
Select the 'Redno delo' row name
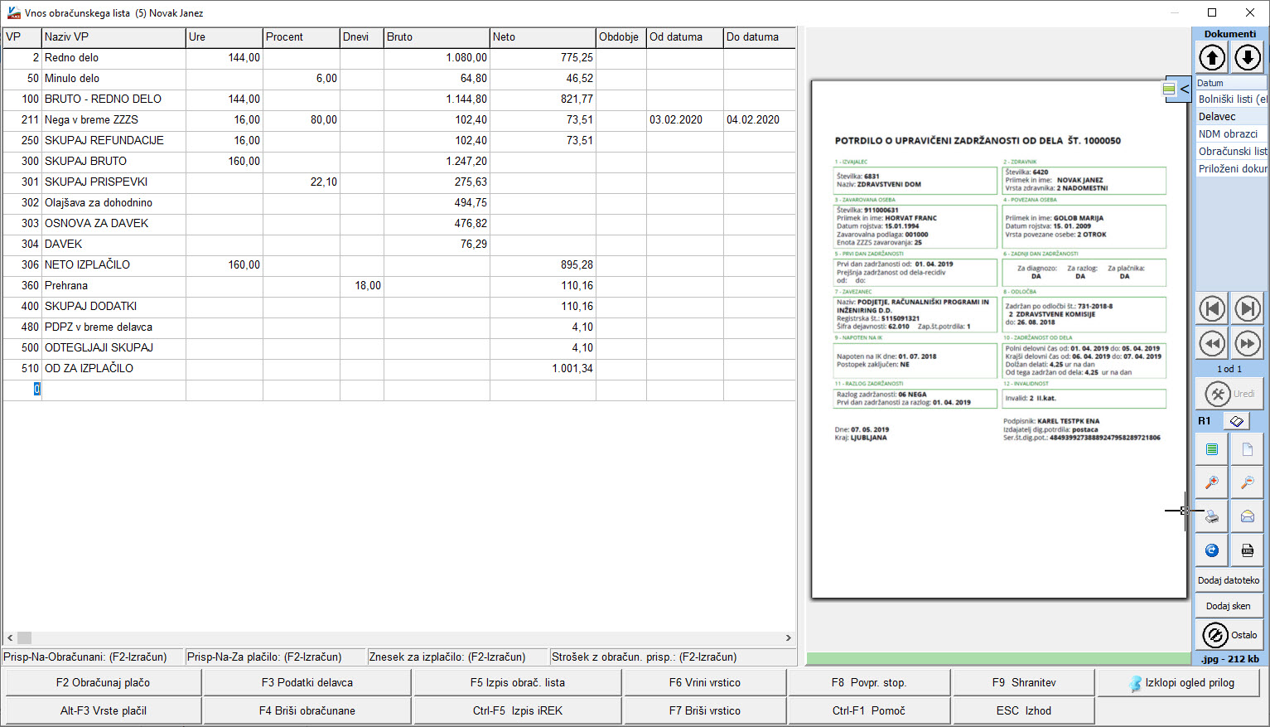(71, 57)
